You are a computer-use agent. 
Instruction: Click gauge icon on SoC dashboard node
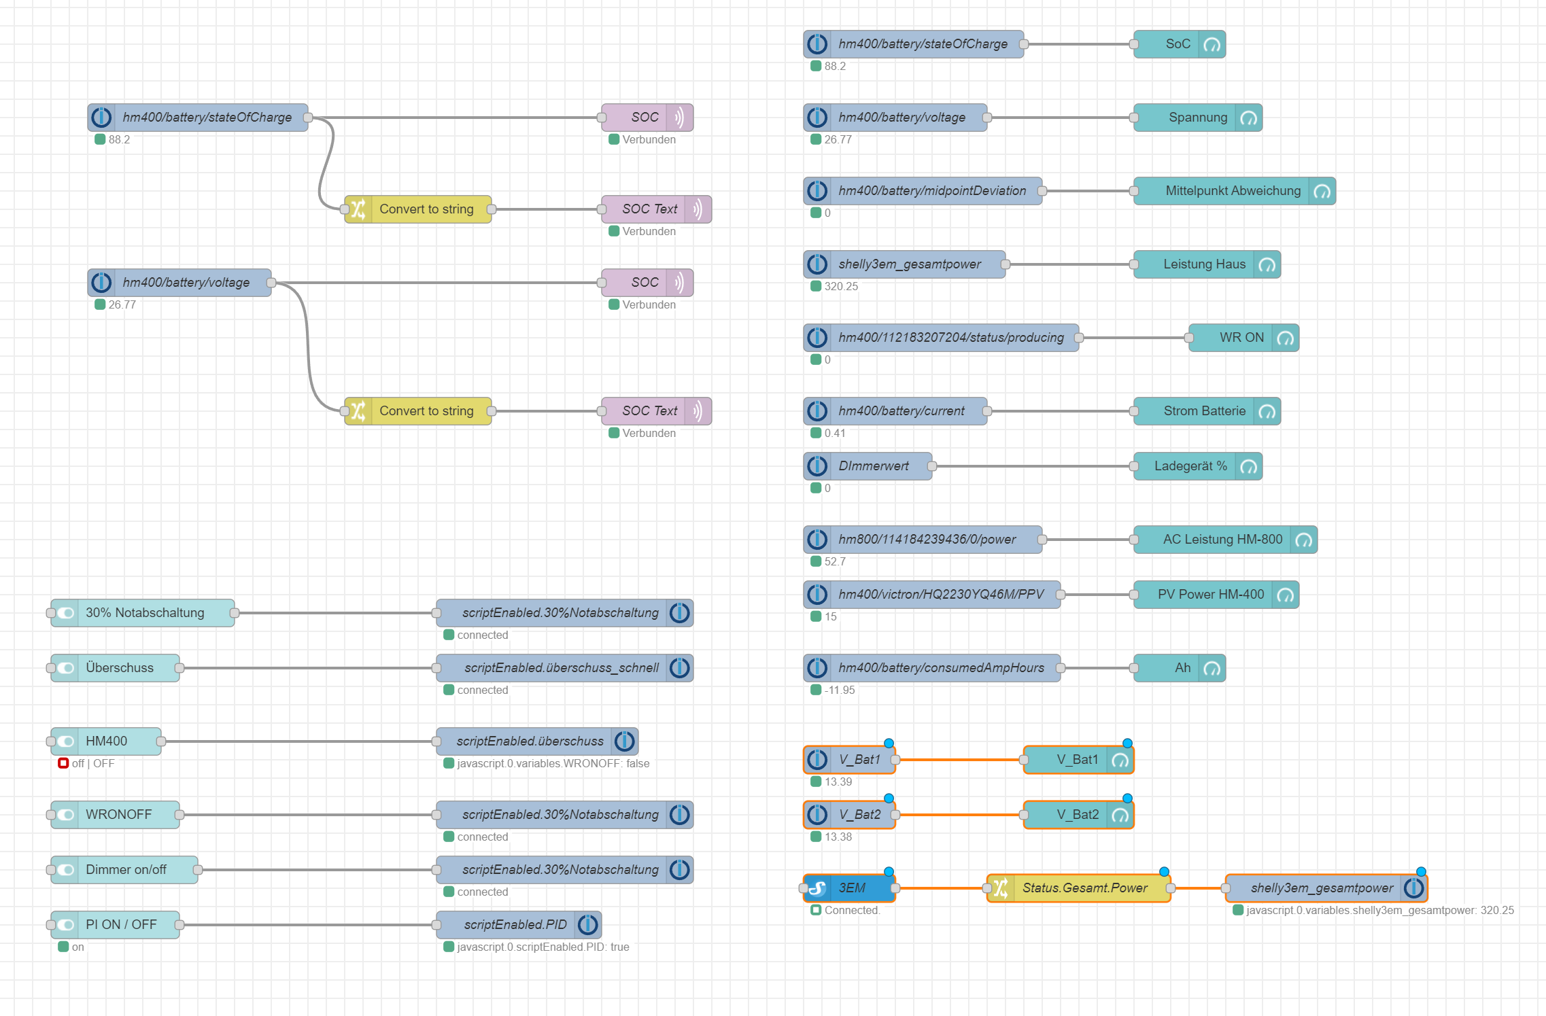[1212, 44]
